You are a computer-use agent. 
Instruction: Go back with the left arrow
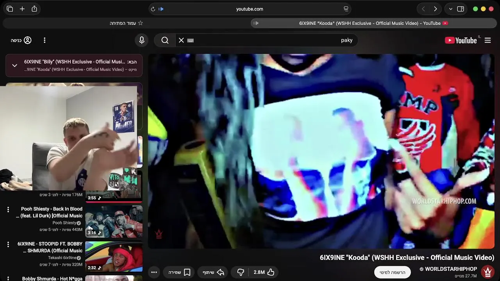click(x=423, y=9)
